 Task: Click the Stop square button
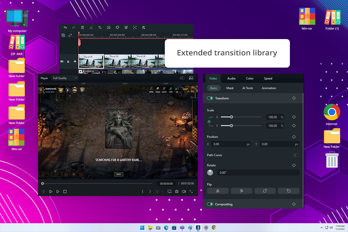click(65, 192)
